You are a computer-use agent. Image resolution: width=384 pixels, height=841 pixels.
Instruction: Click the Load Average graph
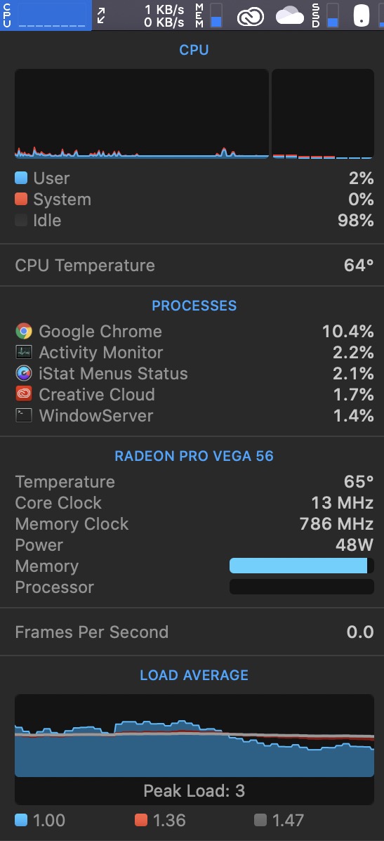[x=194, y=736]
